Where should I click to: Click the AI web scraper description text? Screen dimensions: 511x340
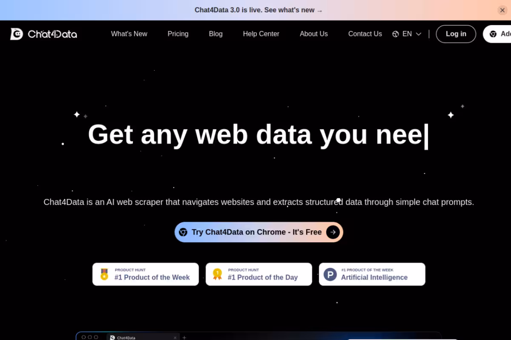click(258, 202)
